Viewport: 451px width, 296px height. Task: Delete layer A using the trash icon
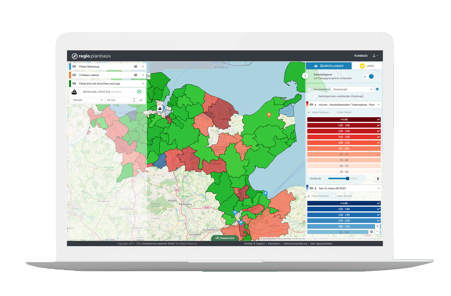click(378, 179)
